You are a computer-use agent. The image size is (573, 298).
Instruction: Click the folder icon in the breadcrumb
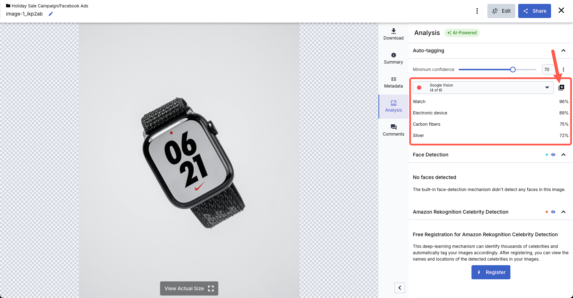8,6
